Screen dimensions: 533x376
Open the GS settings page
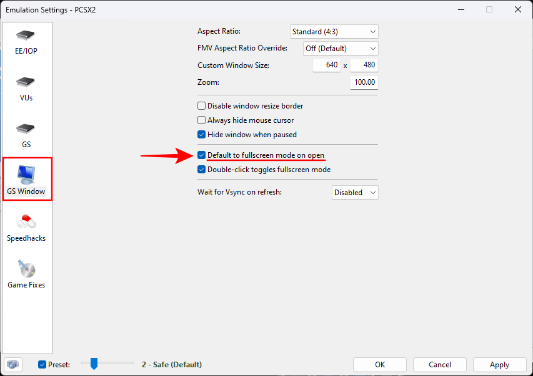26,137
